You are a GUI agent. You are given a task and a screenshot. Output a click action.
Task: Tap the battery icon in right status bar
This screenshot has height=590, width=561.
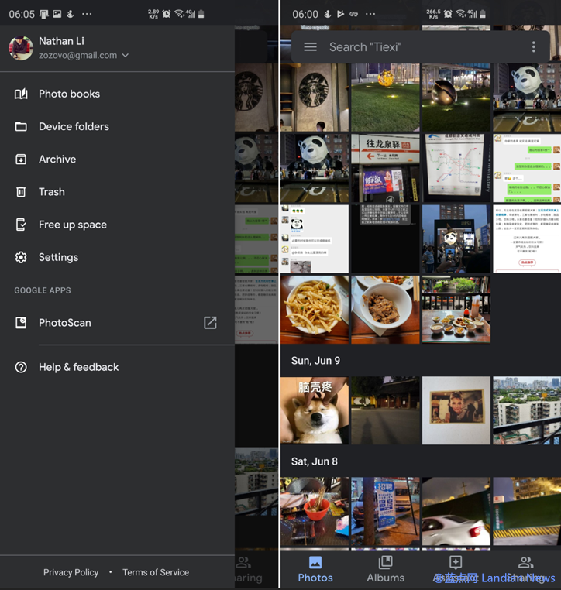483,14
